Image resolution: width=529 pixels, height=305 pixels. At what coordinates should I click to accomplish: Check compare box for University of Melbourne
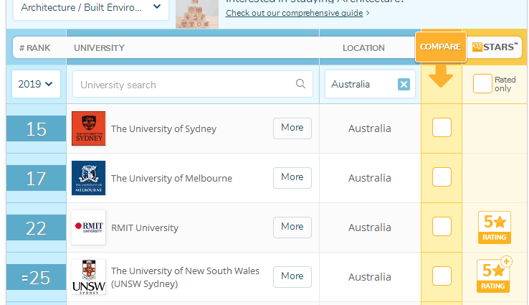442,177
